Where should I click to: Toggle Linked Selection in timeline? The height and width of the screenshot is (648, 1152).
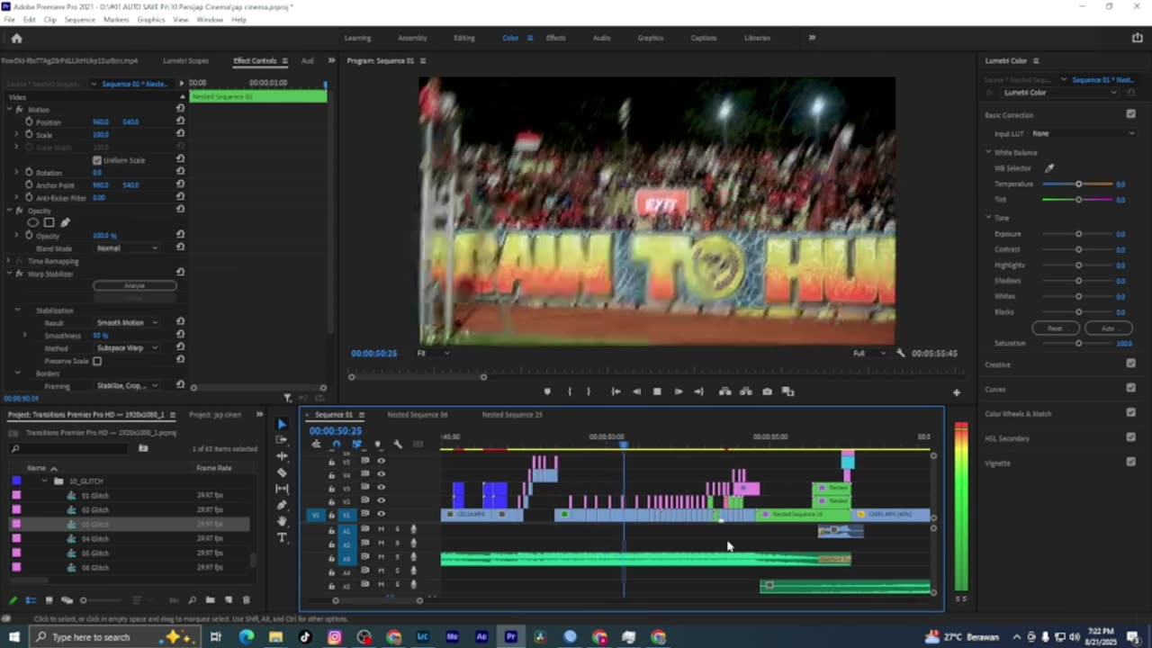356,445
